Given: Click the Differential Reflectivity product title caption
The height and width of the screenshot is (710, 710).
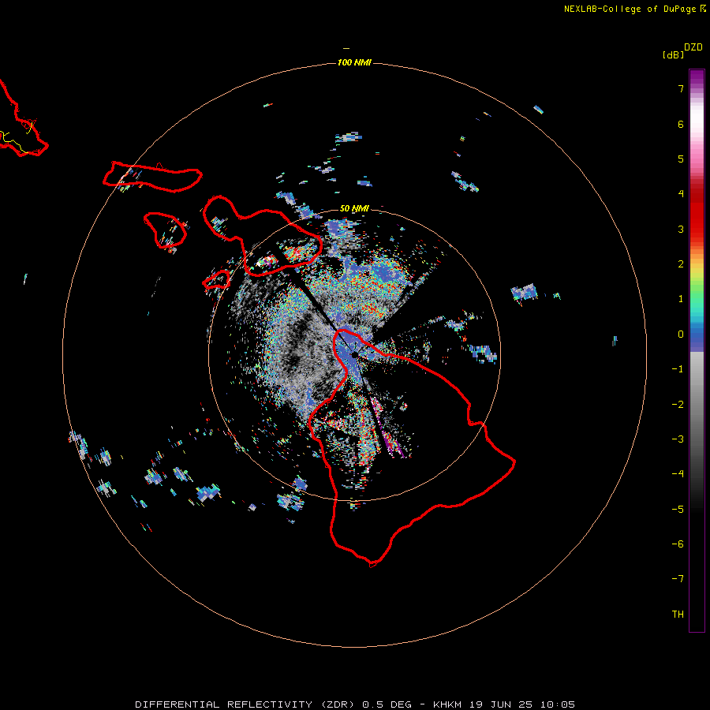Looking at the screenshot, I should (x=355, y=704).
